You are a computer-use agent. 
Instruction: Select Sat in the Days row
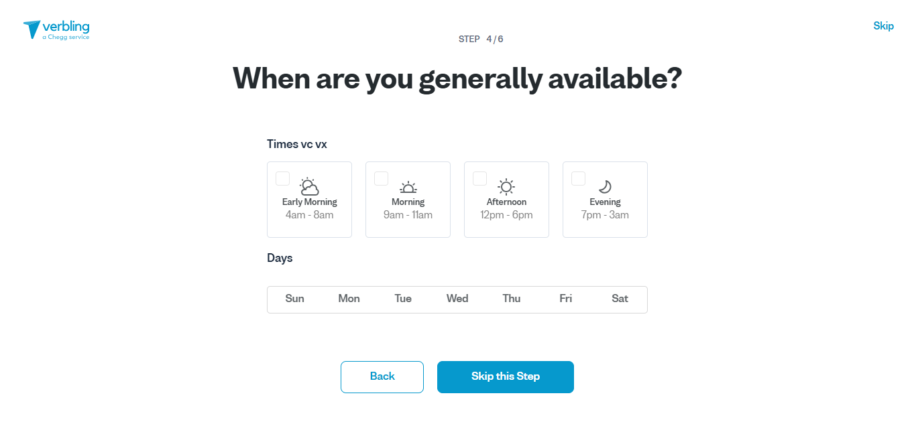(x=619, y=299)
